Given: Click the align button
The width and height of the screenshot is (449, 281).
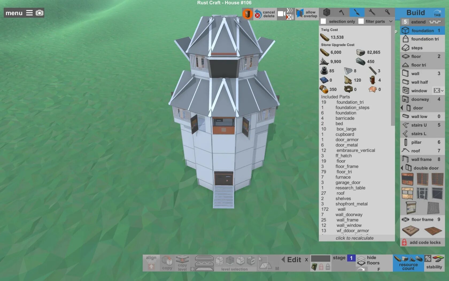Looking at the screenshot, I should pos(151,263).
